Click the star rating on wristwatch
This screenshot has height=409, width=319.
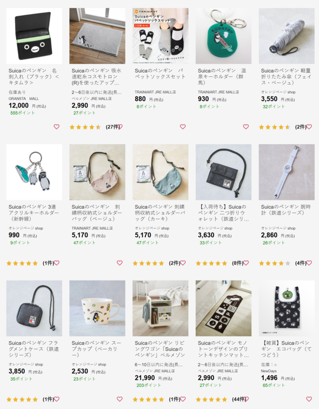pyautogui.click(x=275, y=263)
